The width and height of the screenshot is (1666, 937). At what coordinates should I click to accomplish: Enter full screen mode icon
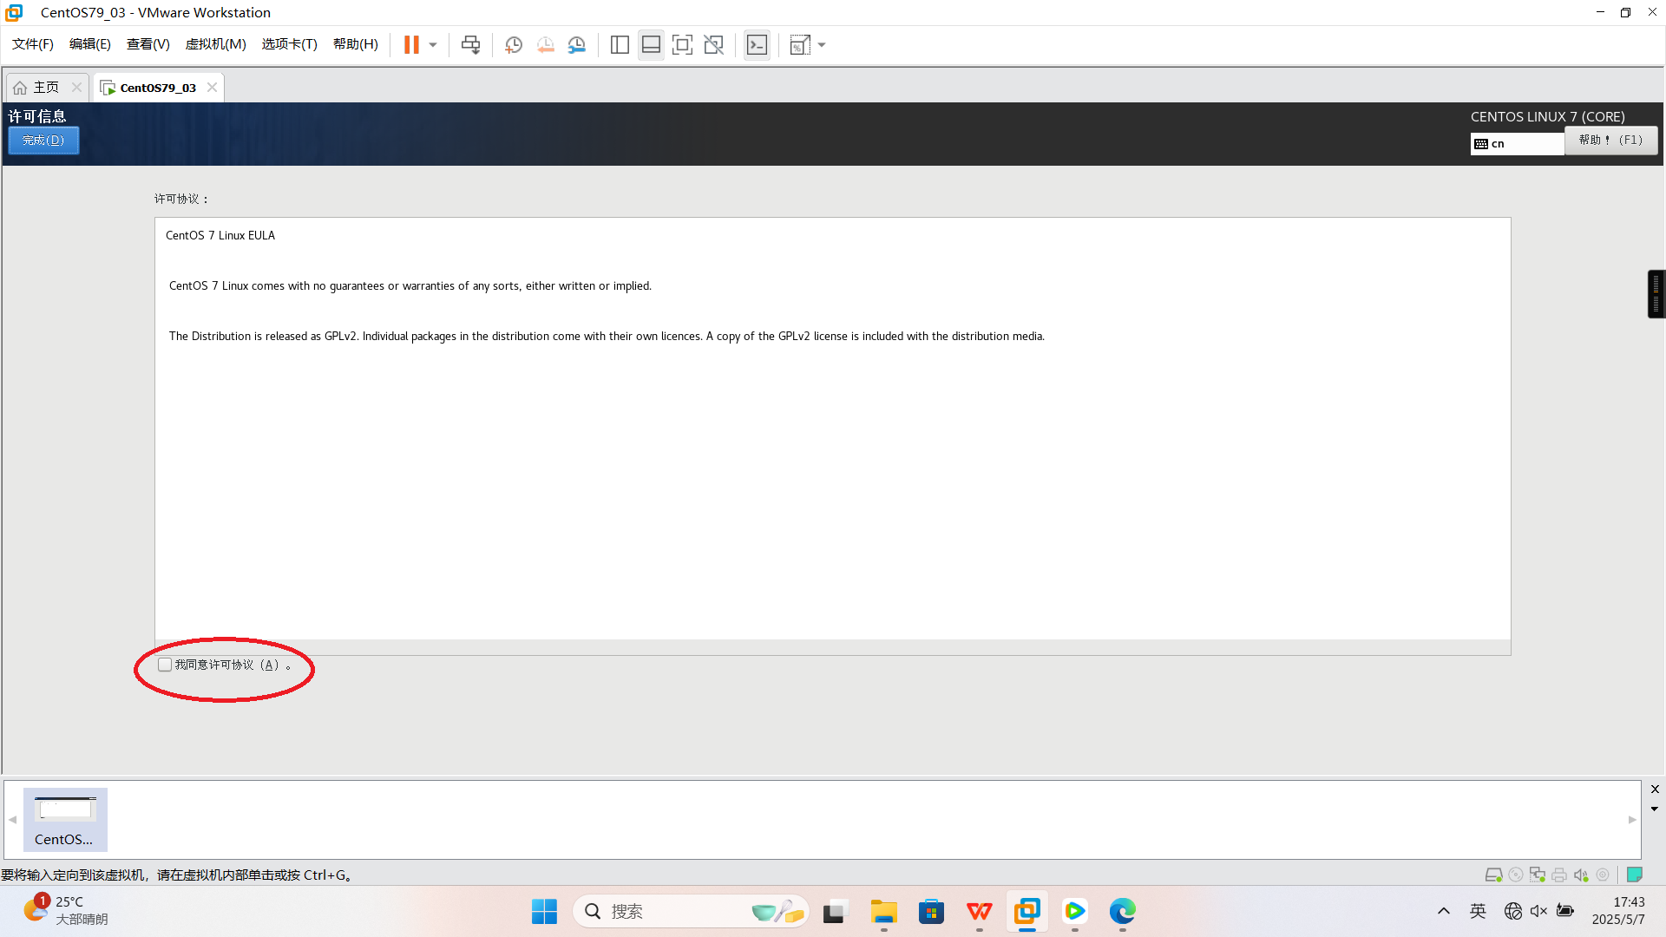click(683, 45)
